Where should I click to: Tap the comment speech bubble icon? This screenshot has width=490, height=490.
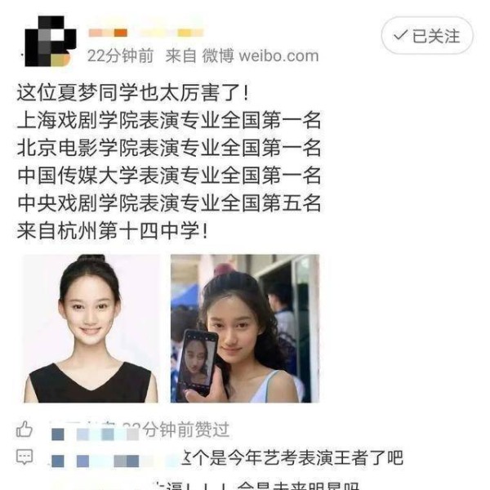click(24, 457)
